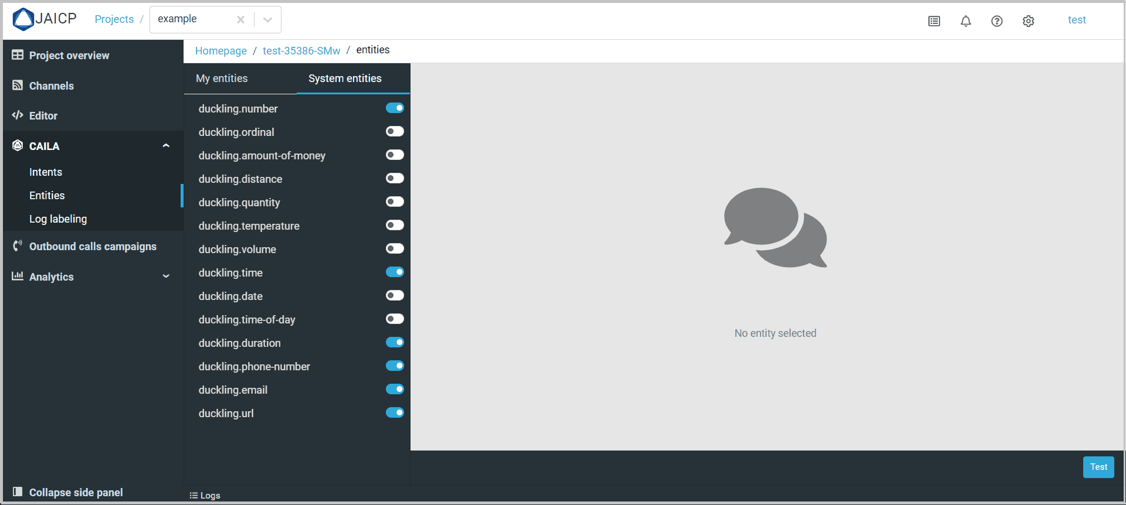
Task: Click the JAICP logo icon
Action: 23,19
